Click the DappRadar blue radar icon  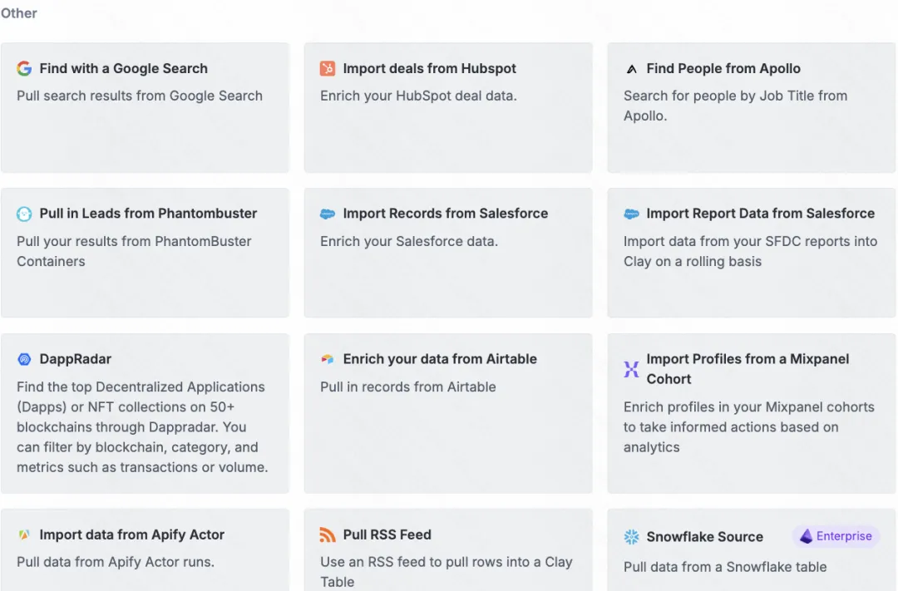pyautogui.click(x=24, y=360)
